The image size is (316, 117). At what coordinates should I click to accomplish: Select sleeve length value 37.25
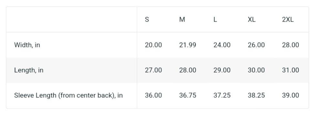(222, 95)
